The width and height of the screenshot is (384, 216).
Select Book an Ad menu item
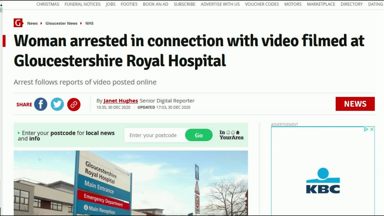tap(155, 4)
